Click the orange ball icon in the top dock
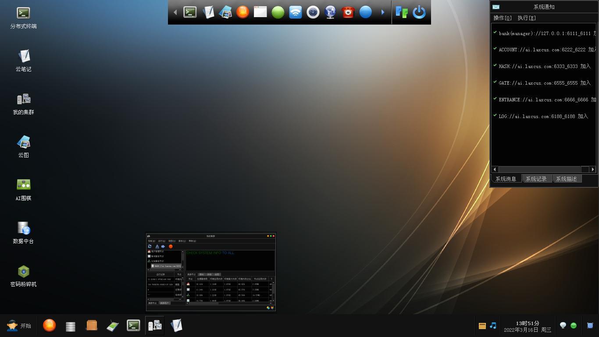 tap(242, 12)
